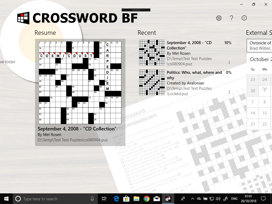Open more options for CD Collection puzzle
This screenshot has width=272, height=204.
click(229, 62)
